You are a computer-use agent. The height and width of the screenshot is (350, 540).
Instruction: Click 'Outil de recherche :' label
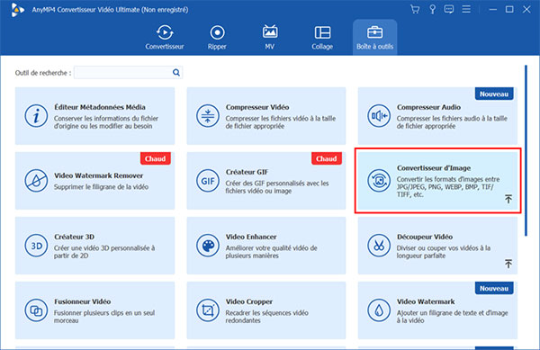[43, 73]
